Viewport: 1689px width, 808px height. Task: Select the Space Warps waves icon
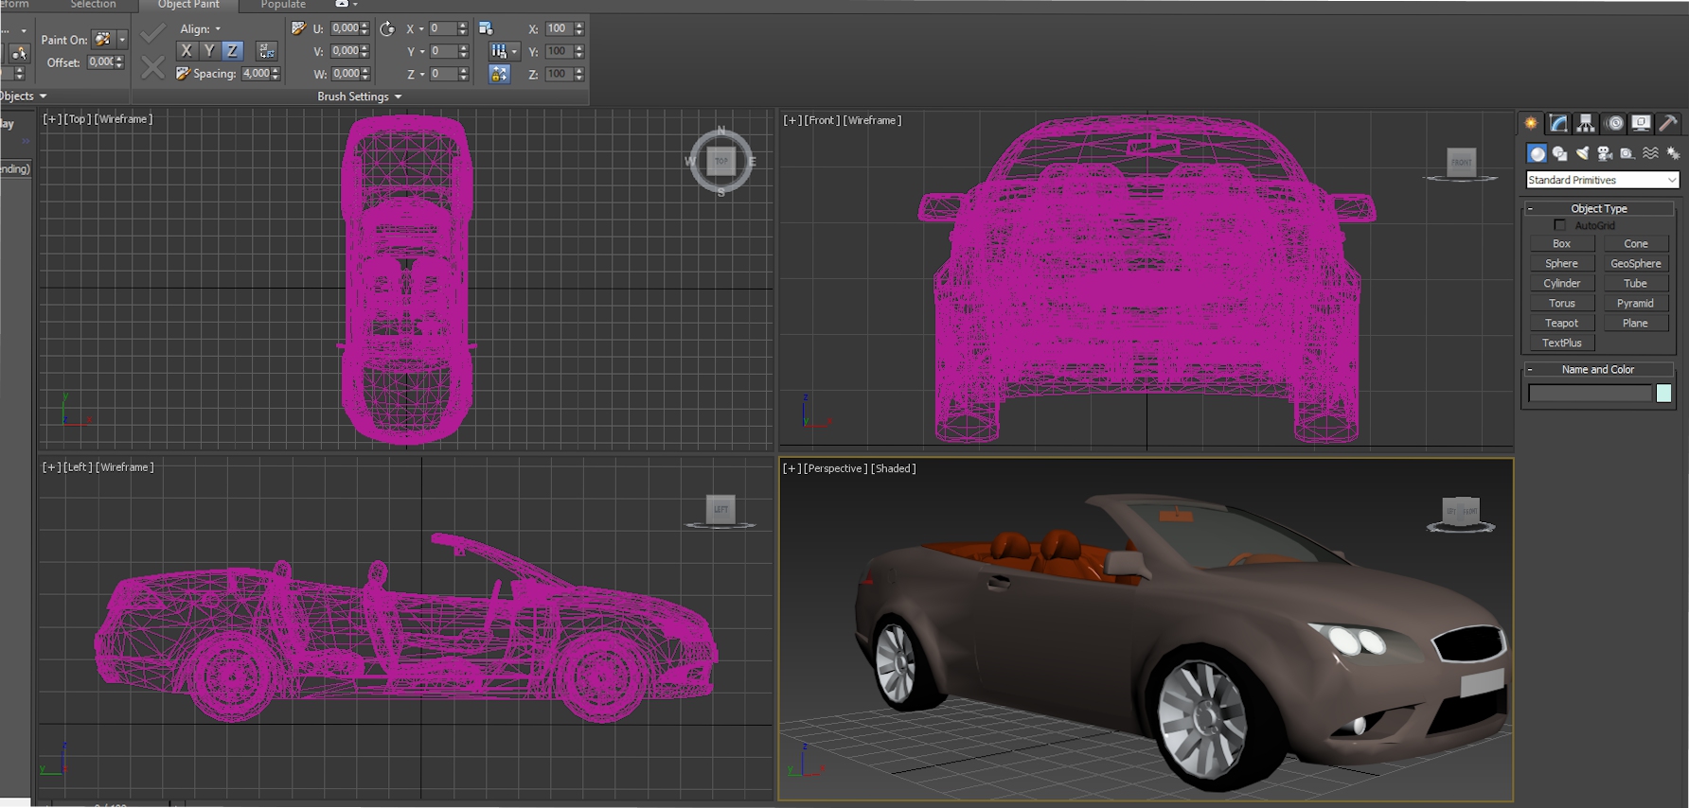1650,153
